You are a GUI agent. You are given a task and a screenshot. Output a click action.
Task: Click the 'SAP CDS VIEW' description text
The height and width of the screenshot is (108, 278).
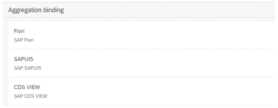point(31,96)
